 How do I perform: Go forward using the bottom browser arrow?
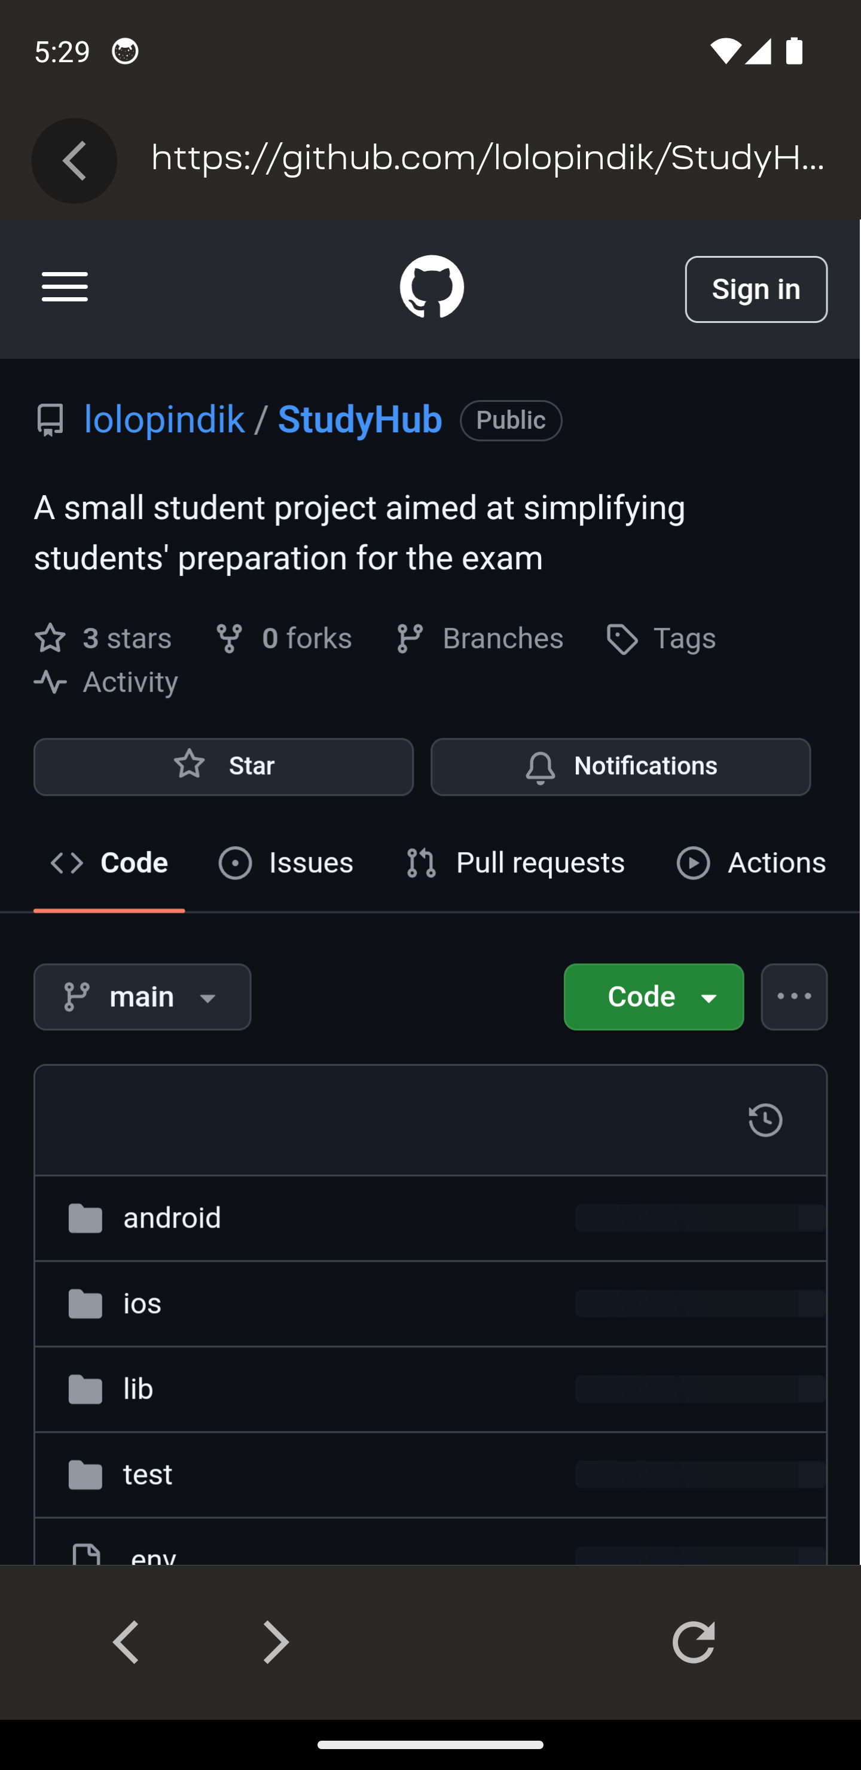coord(276,1643)
